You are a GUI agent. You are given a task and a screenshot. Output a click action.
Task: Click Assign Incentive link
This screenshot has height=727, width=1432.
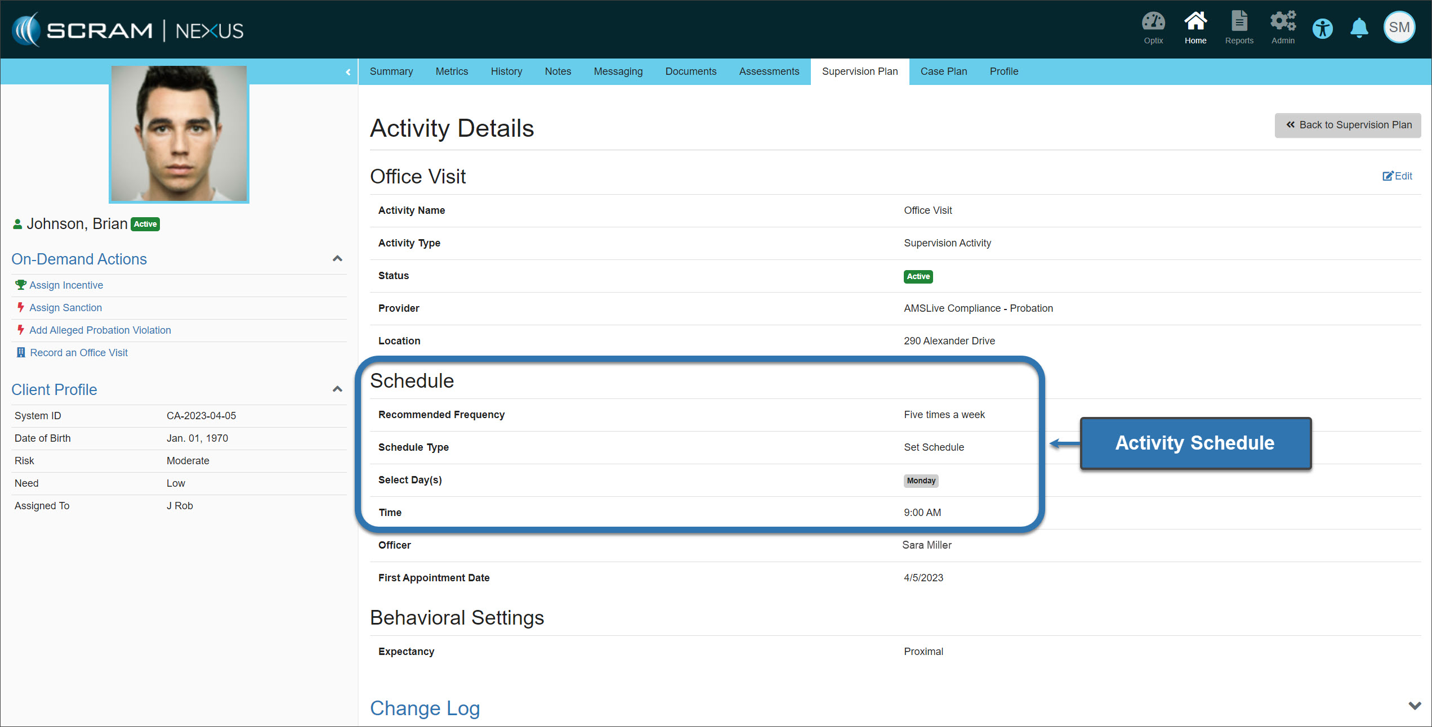pyautogui.click(x=66, y=285)
